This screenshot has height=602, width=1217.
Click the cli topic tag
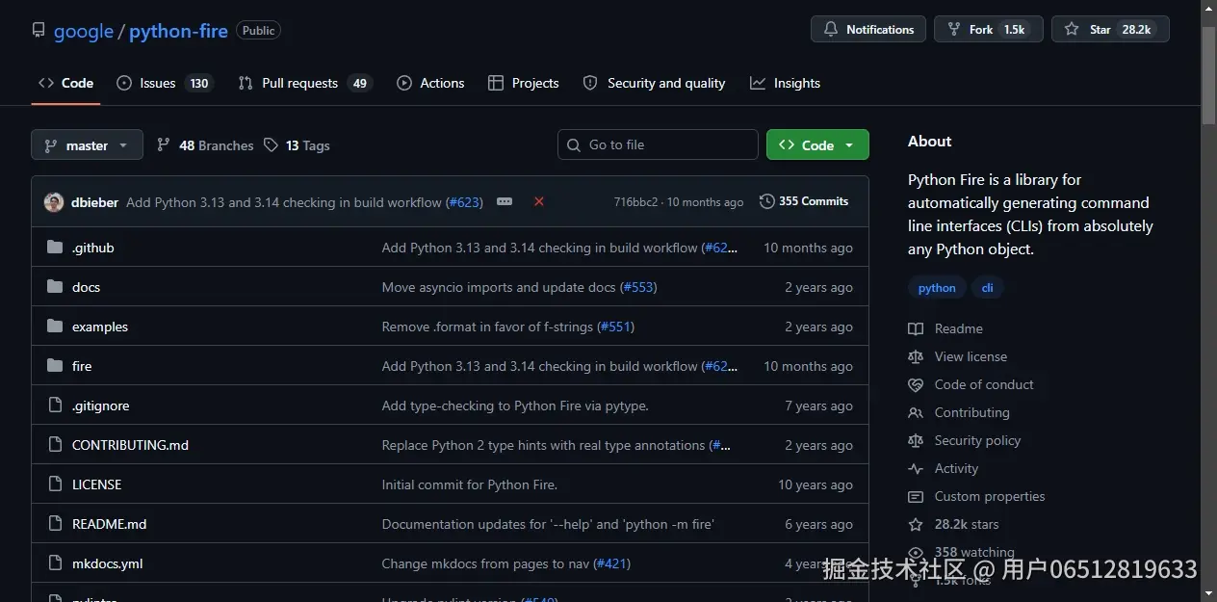click(987, 288)
